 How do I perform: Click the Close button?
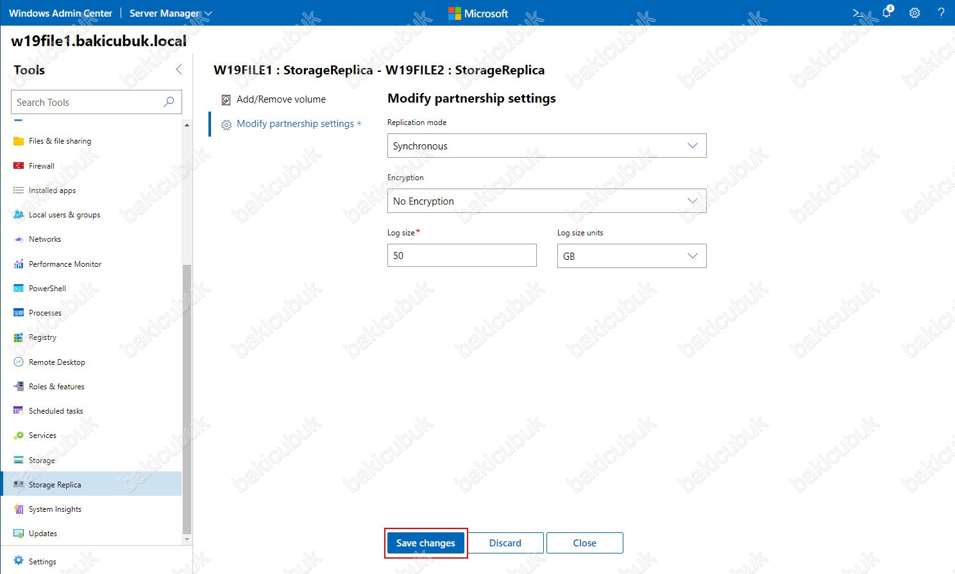[585, 543]
